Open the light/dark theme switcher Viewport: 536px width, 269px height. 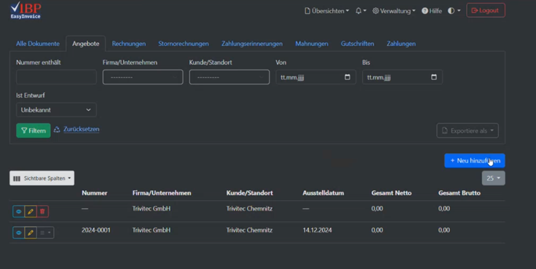click(454, 11)
